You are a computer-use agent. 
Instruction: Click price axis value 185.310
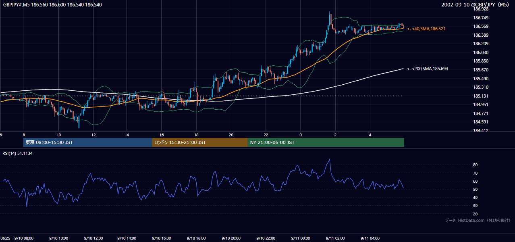481,87
